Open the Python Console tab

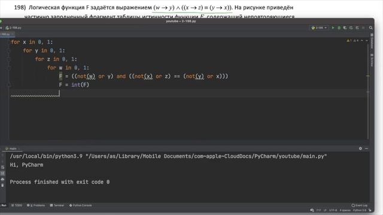(81, 205)
